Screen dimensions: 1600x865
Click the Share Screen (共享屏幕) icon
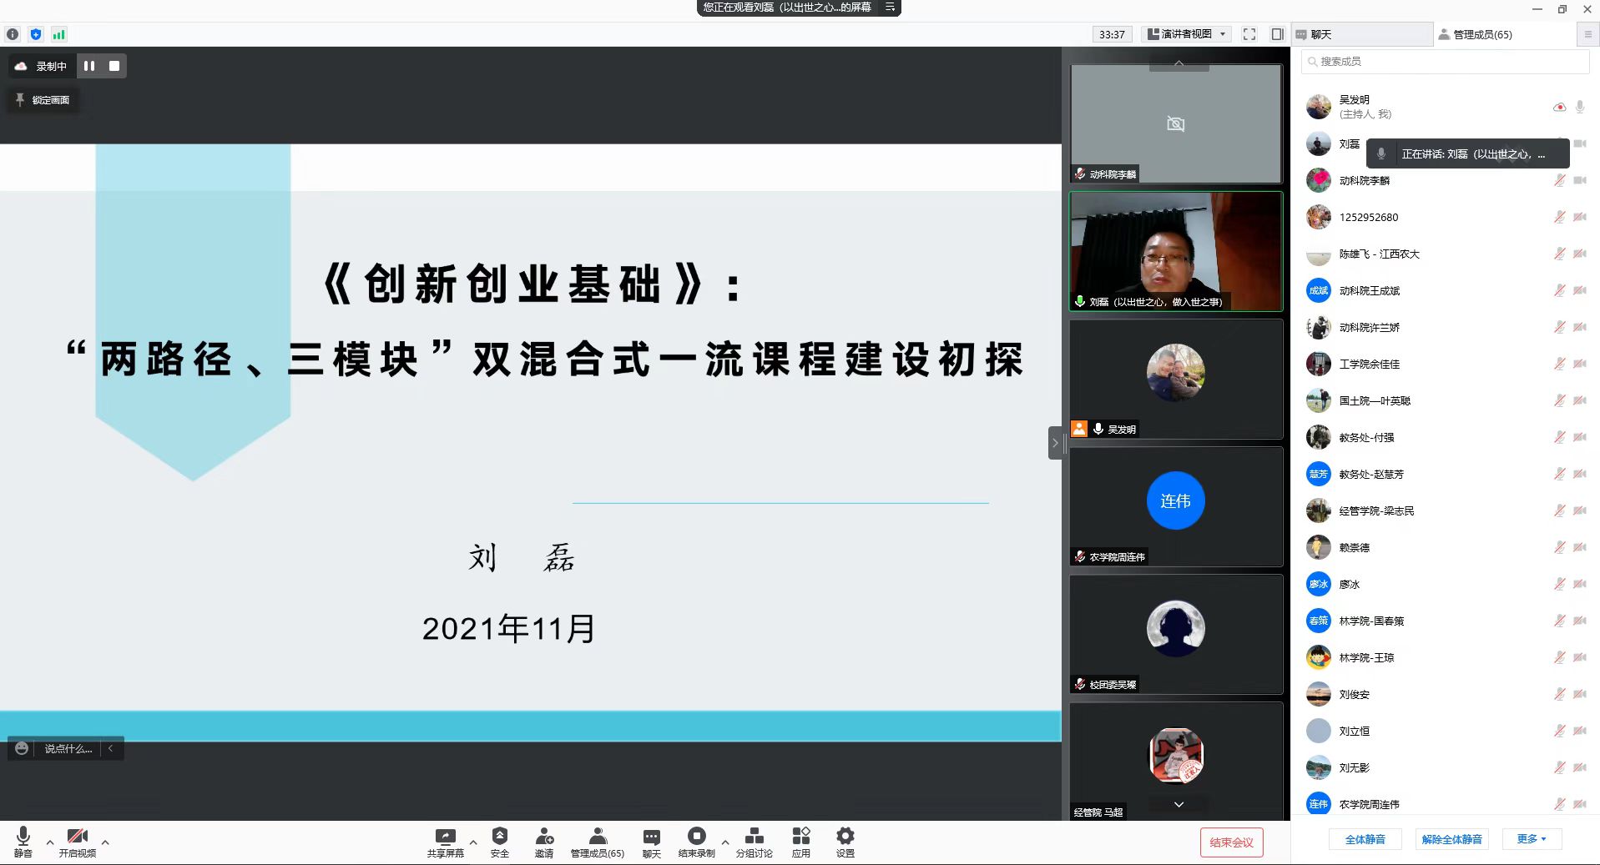point(445,837)
